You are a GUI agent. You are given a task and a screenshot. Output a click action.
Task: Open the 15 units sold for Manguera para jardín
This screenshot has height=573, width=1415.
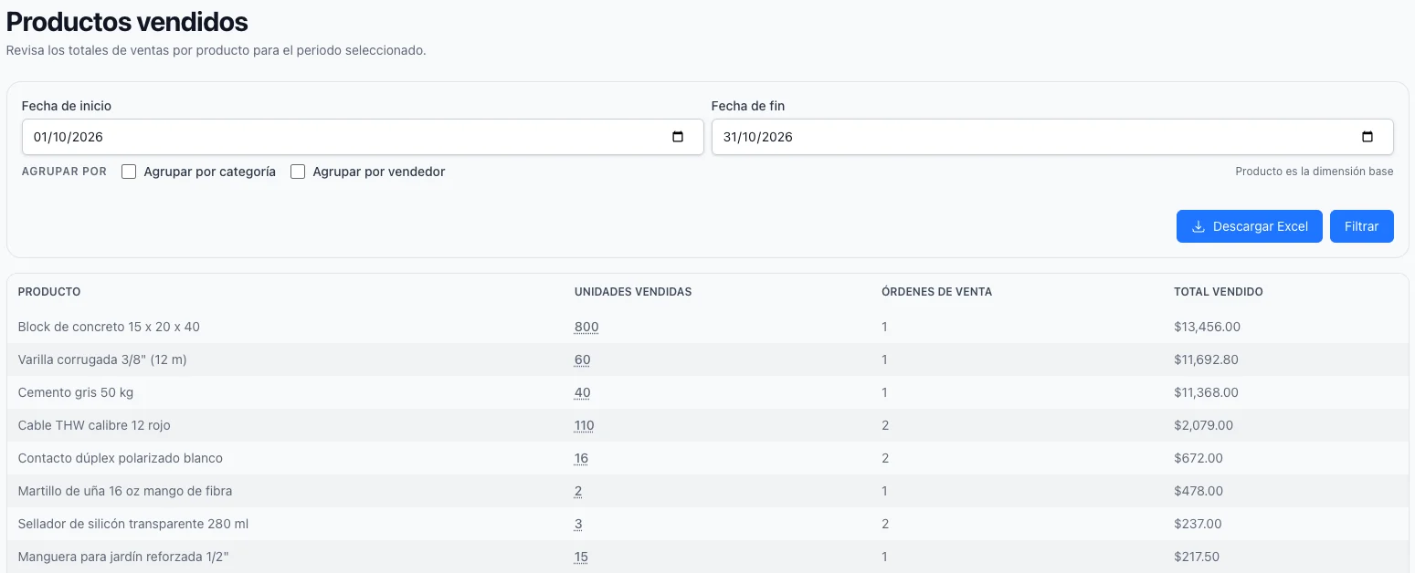[x=582, y=557]
